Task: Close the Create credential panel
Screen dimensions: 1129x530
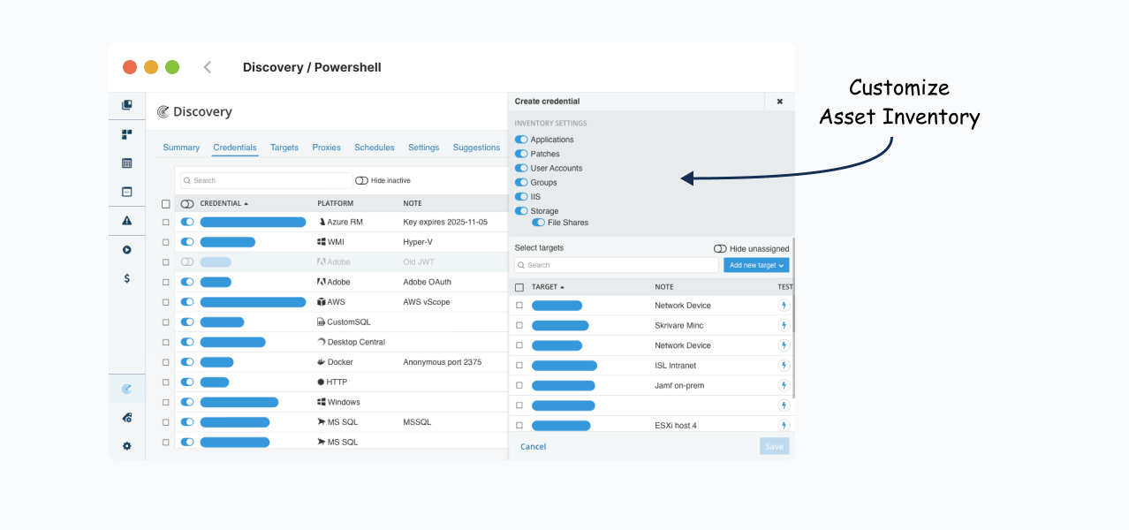Action: pos(779,102)
